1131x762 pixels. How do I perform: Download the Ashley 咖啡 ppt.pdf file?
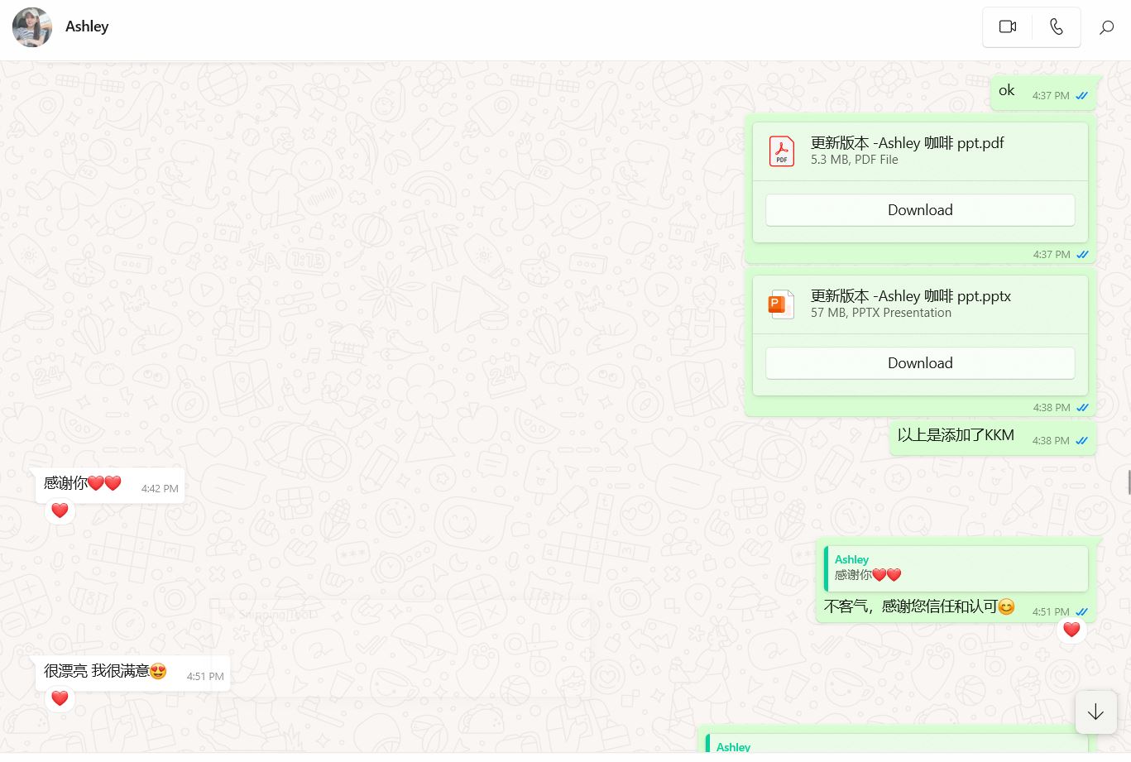pyautogui.click(x=919, y=210)
